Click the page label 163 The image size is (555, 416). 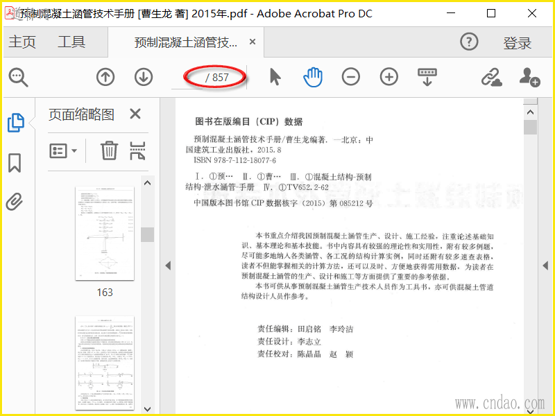(105, 293)
